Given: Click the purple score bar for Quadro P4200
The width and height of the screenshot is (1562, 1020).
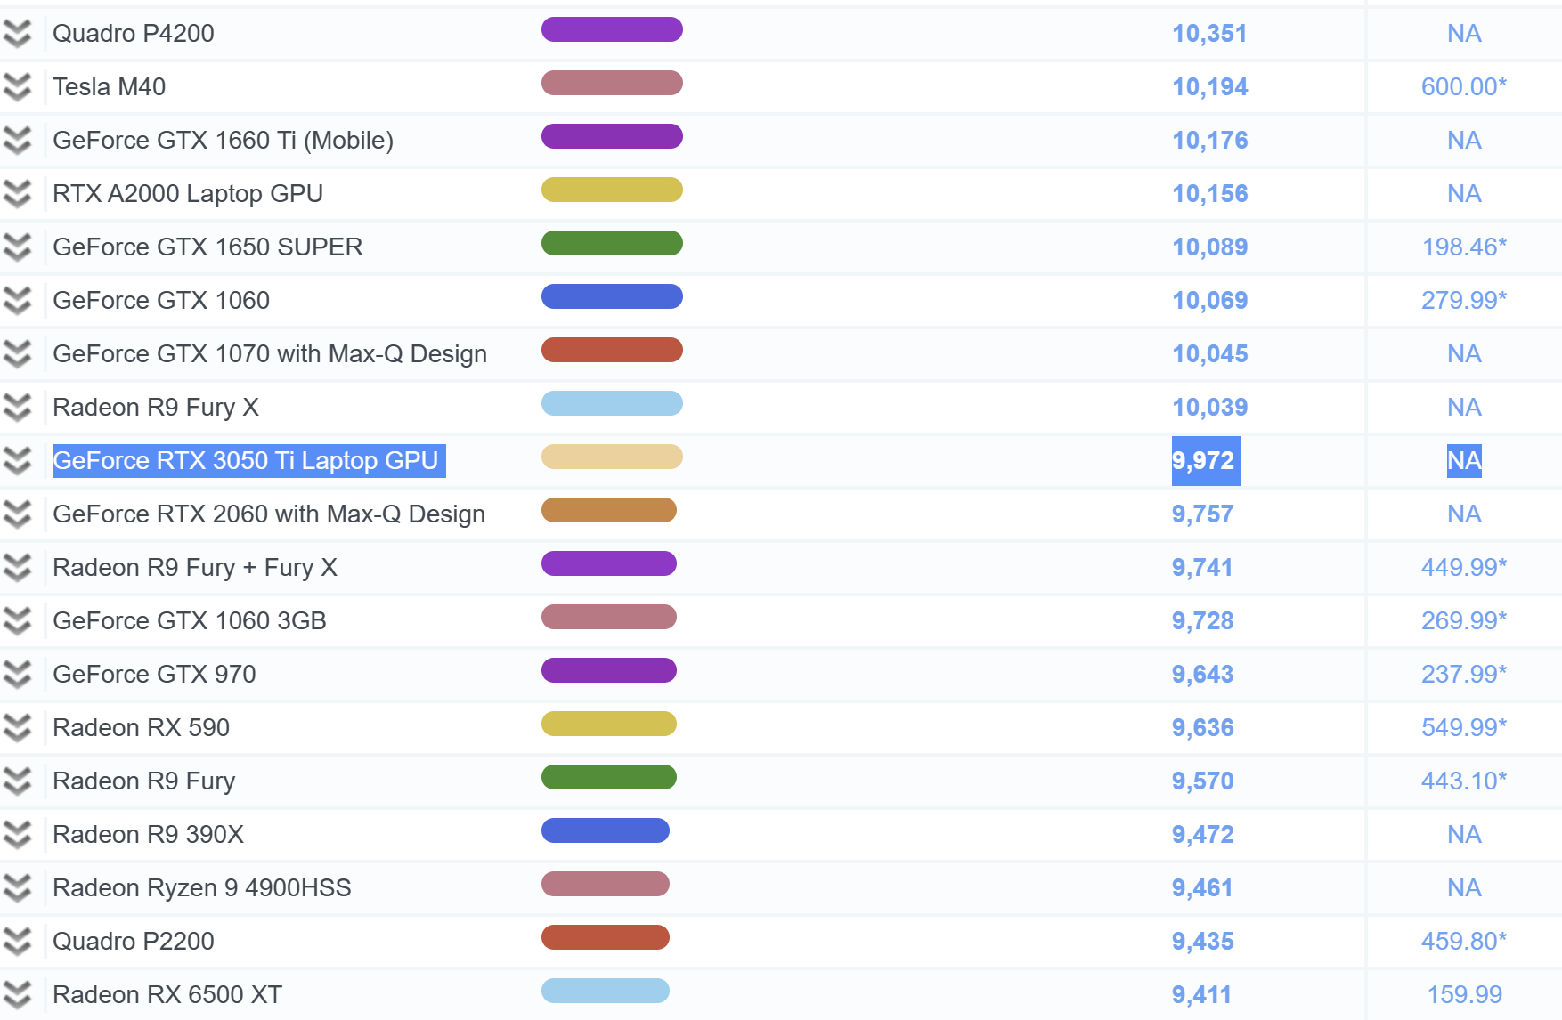Looking at the screenshot, I should [x=612, y=29].
